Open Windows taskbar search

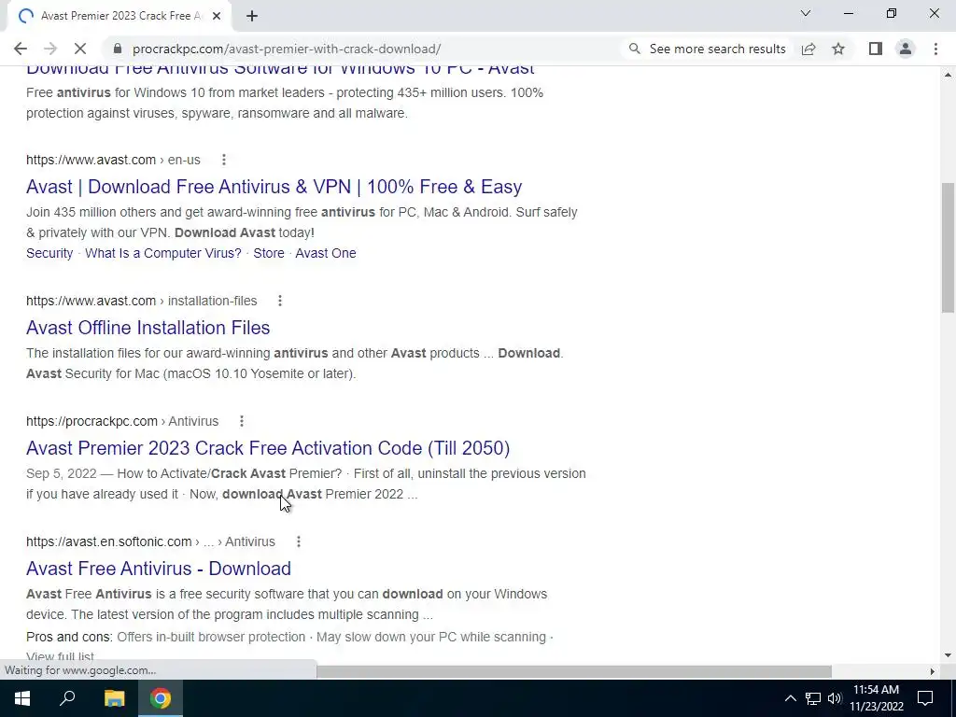click(x=67, y=698)
